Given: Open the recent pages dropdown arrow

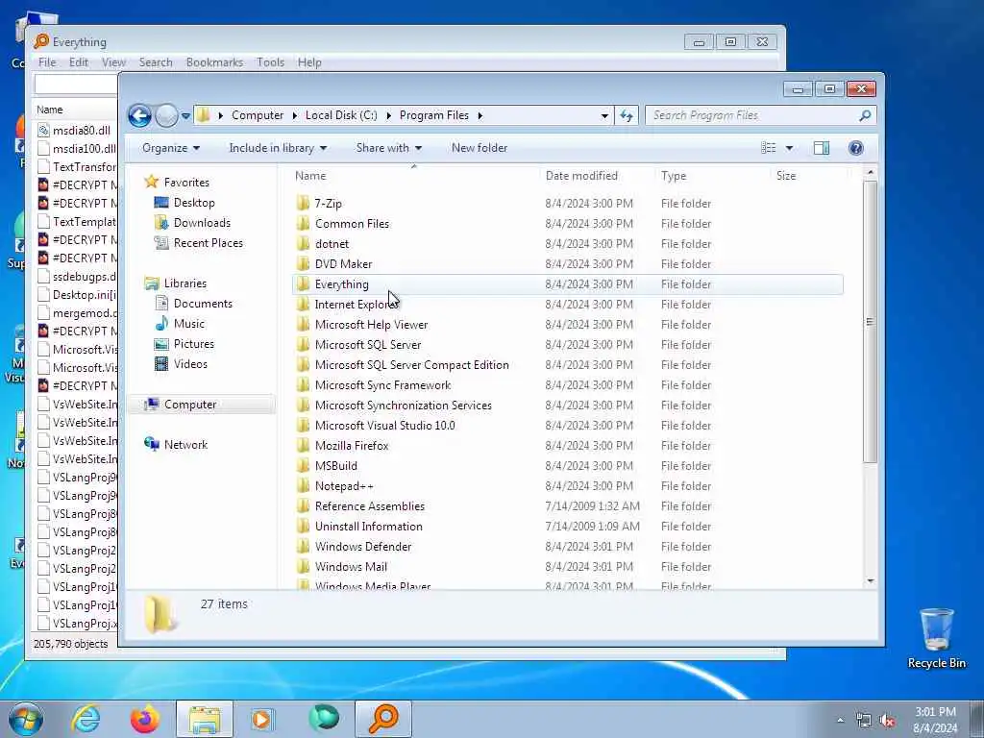Looking at the screenshot, I should point(185,116).
